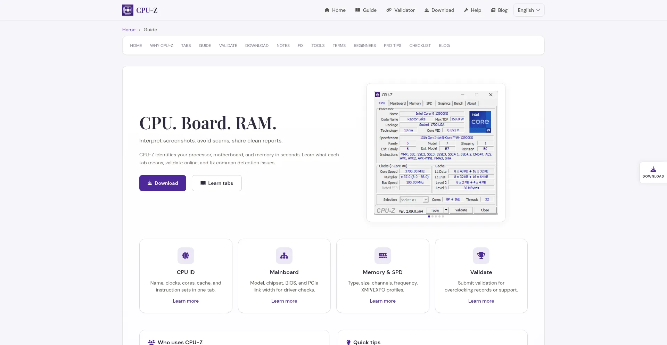
Task: Open Blog in the top navigation
Action: [x=499, y=10]
